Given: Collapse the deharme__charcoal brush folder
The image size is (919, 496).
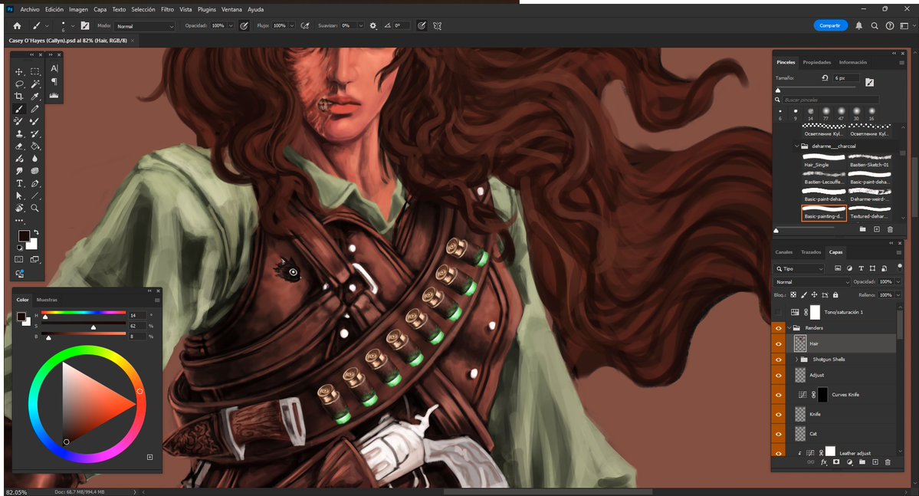Looking at the screenshot, I should pyautogui.click(x=796, y=146).
